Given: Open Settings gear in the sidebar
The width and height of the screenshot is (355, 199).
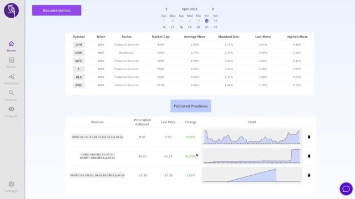Looking at the screenshot, I should coord(11,187).
